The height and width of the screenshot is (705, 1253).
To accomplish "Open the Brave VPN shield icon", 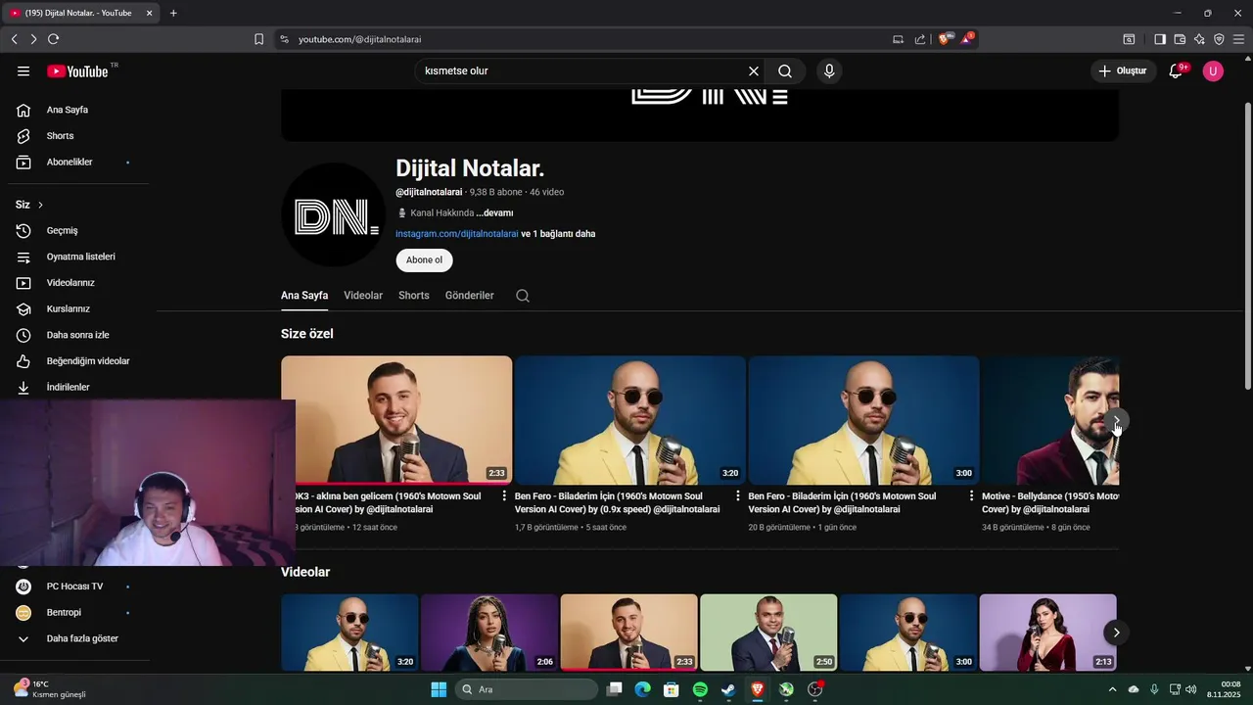I will (x=1219, y=39).
